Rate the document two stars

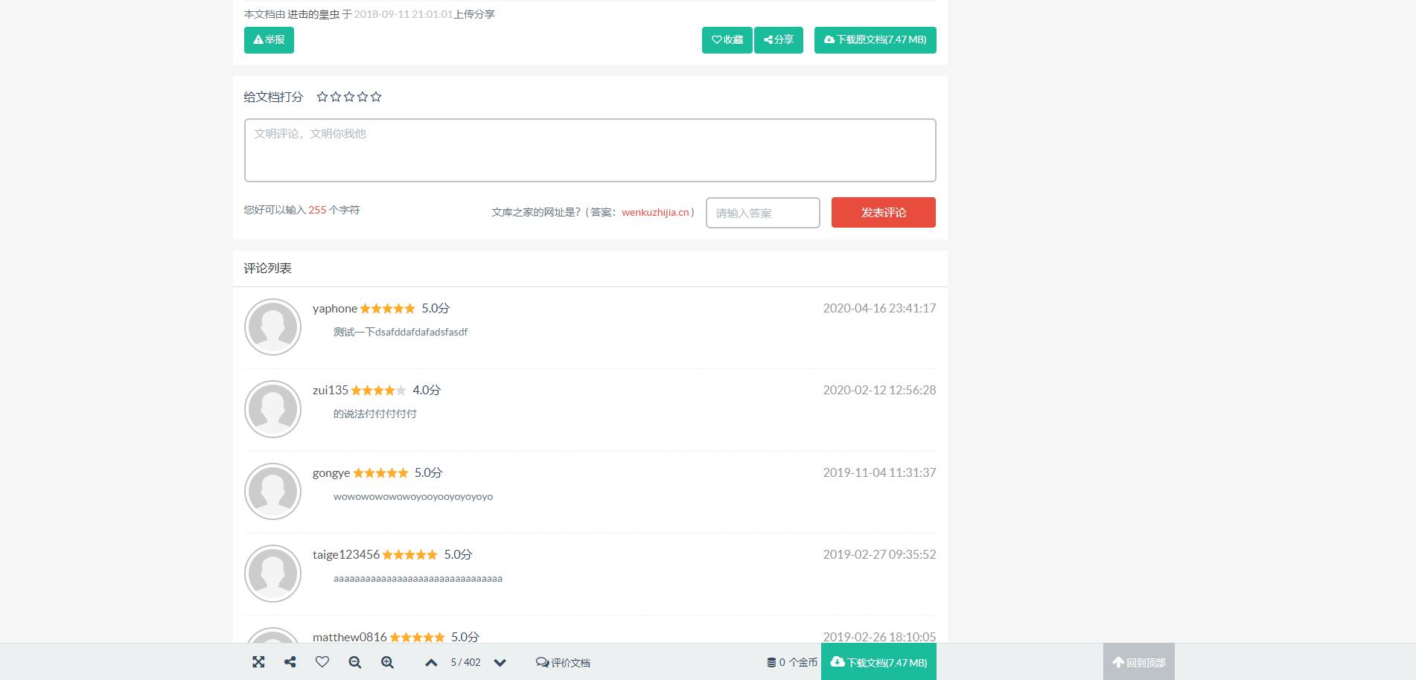(x=336, y=97)
